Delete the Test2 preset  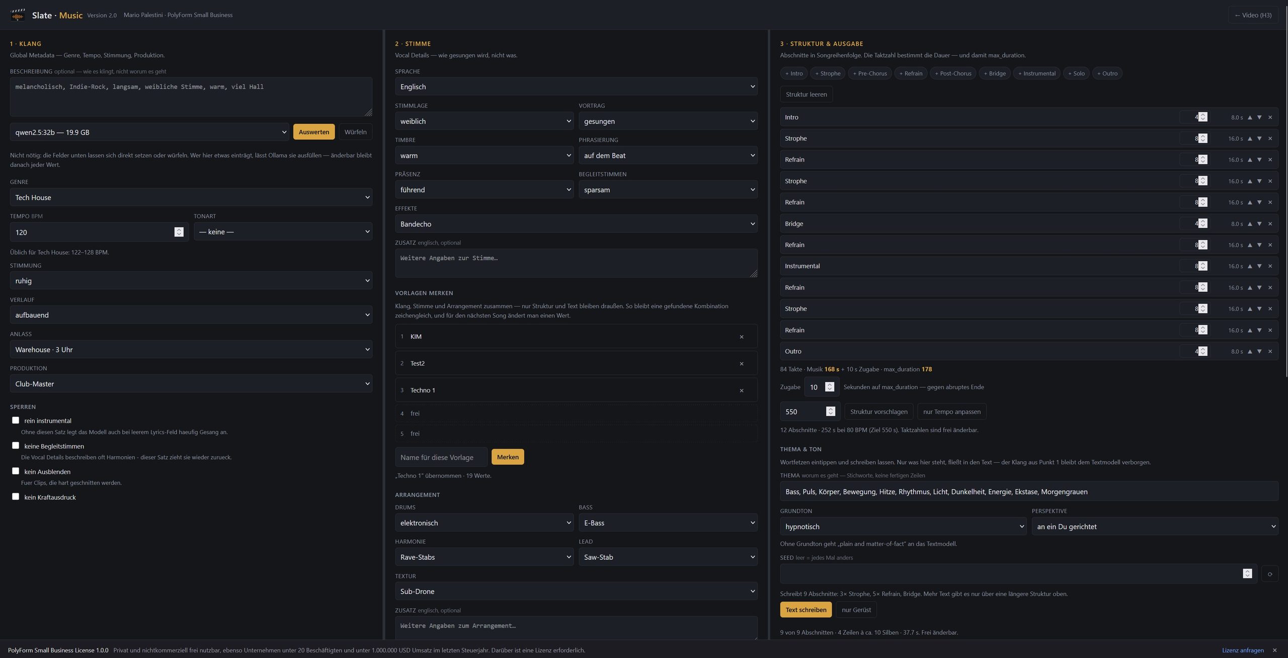(742, 363)
